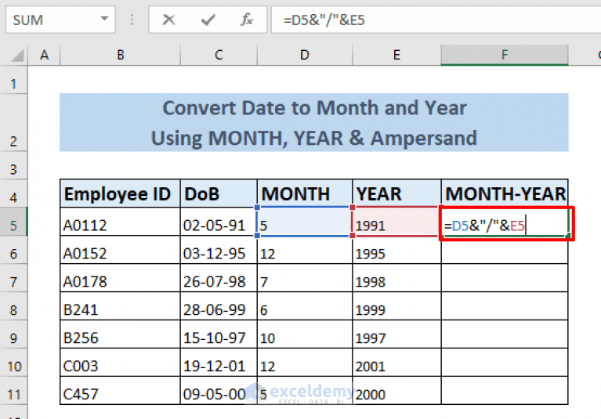Screen dimensions: 601x419
Task: Cancel formula entry with the X icon
Action: click(168, 20)
